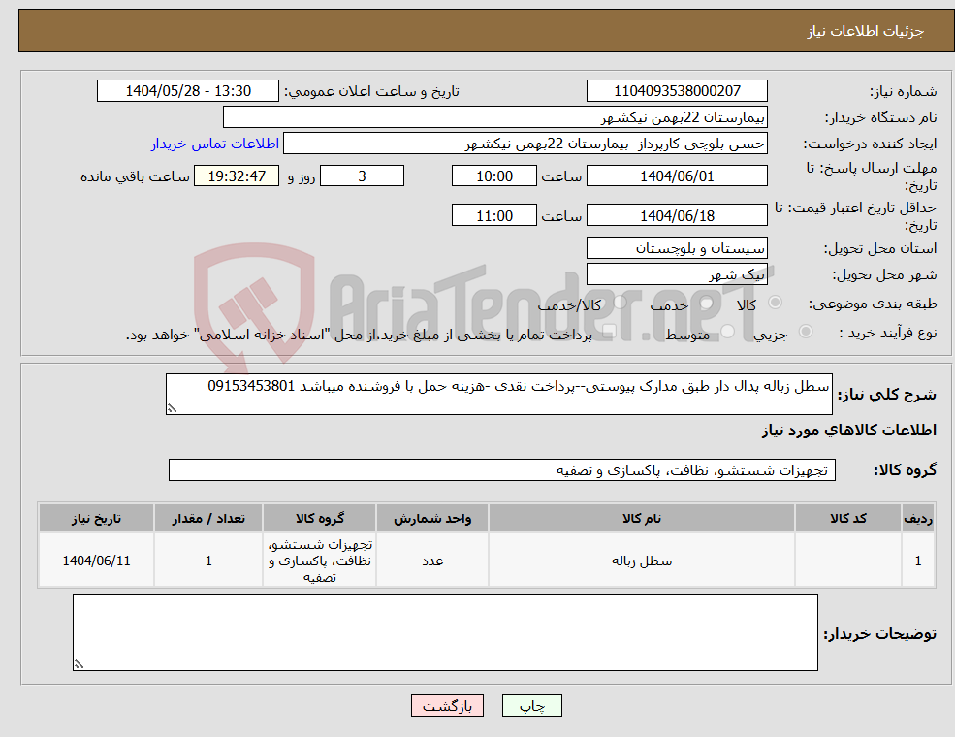The height and width of the screenshot is (737, 955).
Task: Click the goods group field تجهیزات شستشو
Action: (502, 470)
